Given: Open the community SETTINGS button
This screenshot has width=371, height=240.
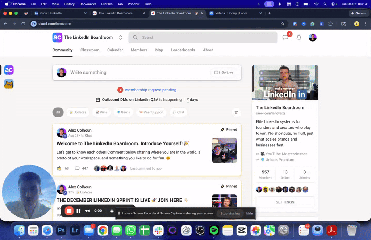Looking at the screenshot, I should 285,202.
